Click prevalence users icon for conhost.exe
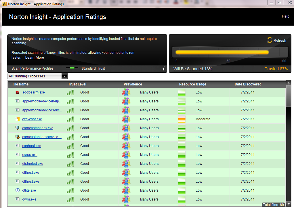The width and height of the screenshot is (294, 208). [126, 146]
